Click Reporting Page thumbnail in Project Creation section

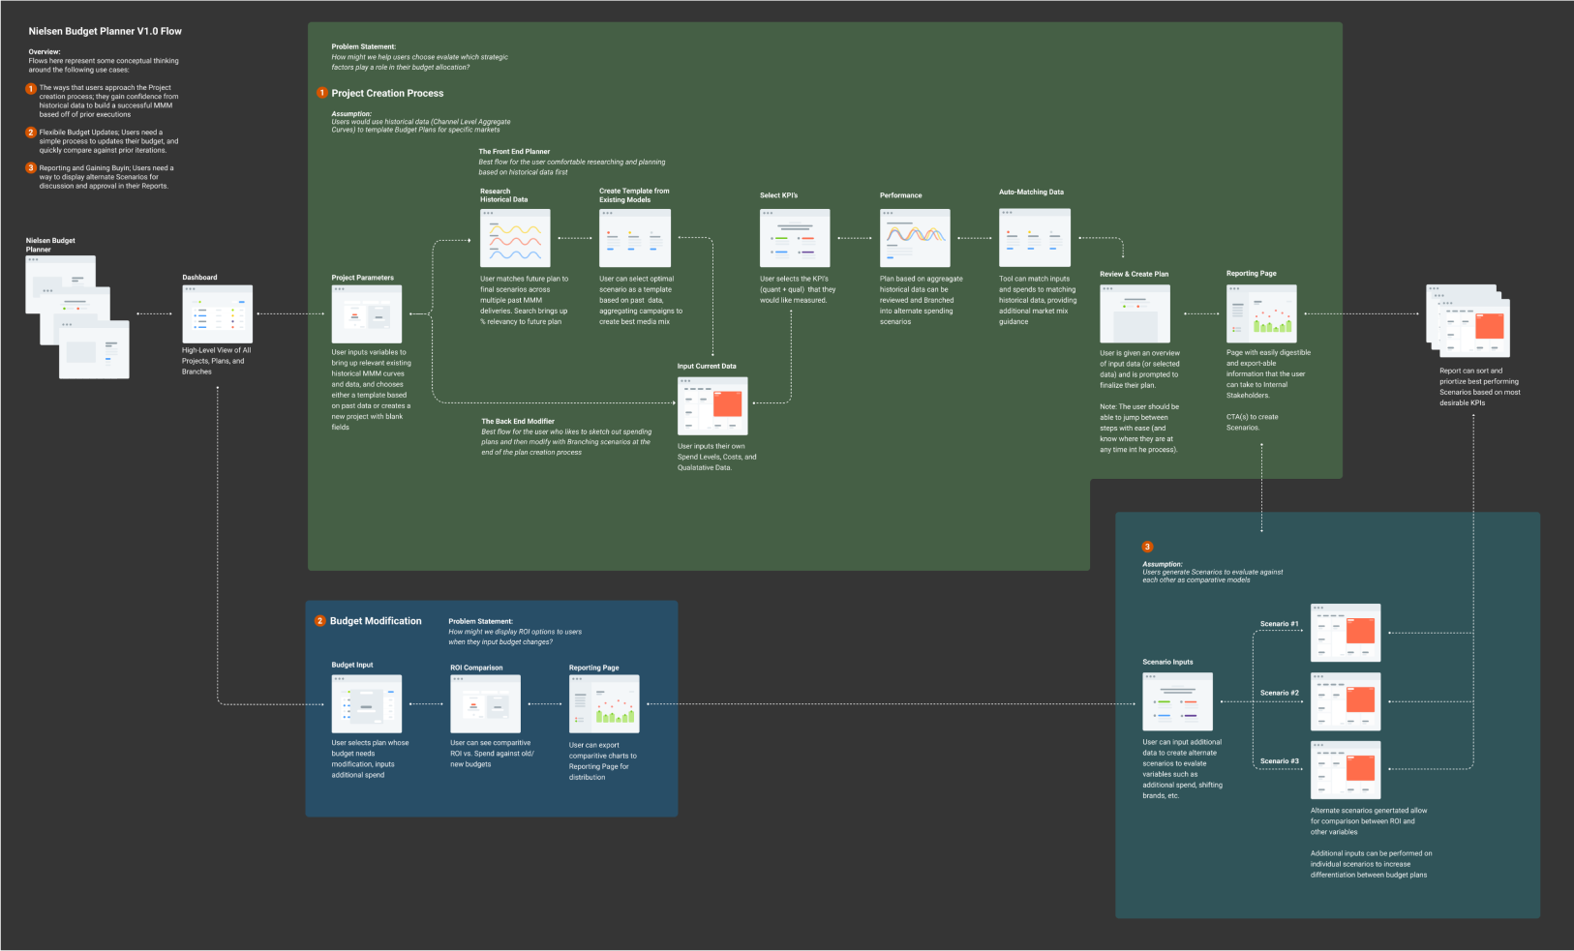pyautogui.click(x=1262, y=313)
